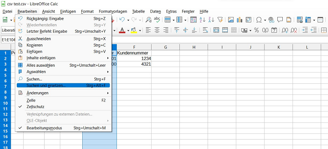Viewport: 328px width, 149px height.
Task: Select row 10 header
Action: (5, 103)
